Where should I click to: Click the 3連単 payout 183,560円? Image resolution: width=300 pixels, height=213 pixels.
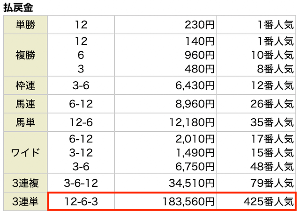click(188, 202)
